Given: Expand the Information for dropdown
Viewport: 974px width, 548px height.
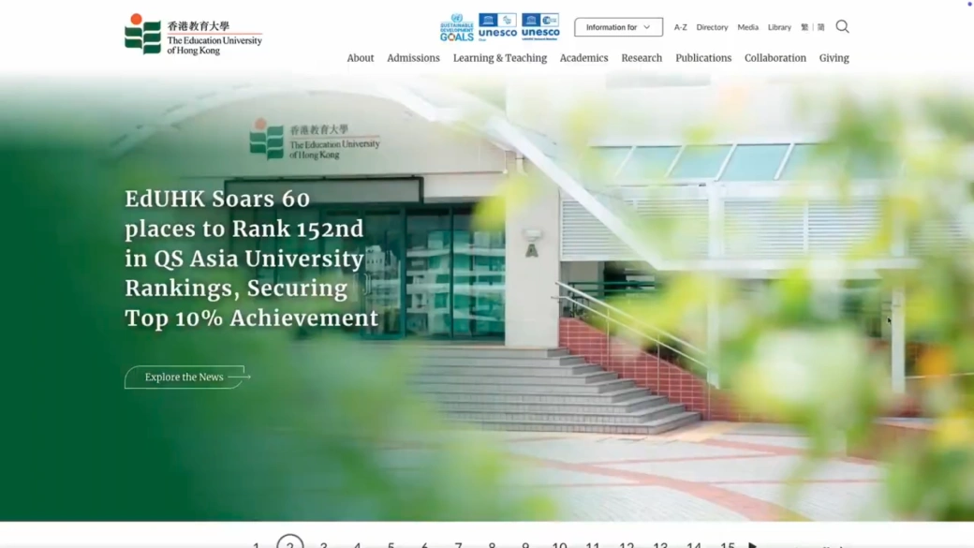Looking at the screenshot, I should [x=618, y=27].
